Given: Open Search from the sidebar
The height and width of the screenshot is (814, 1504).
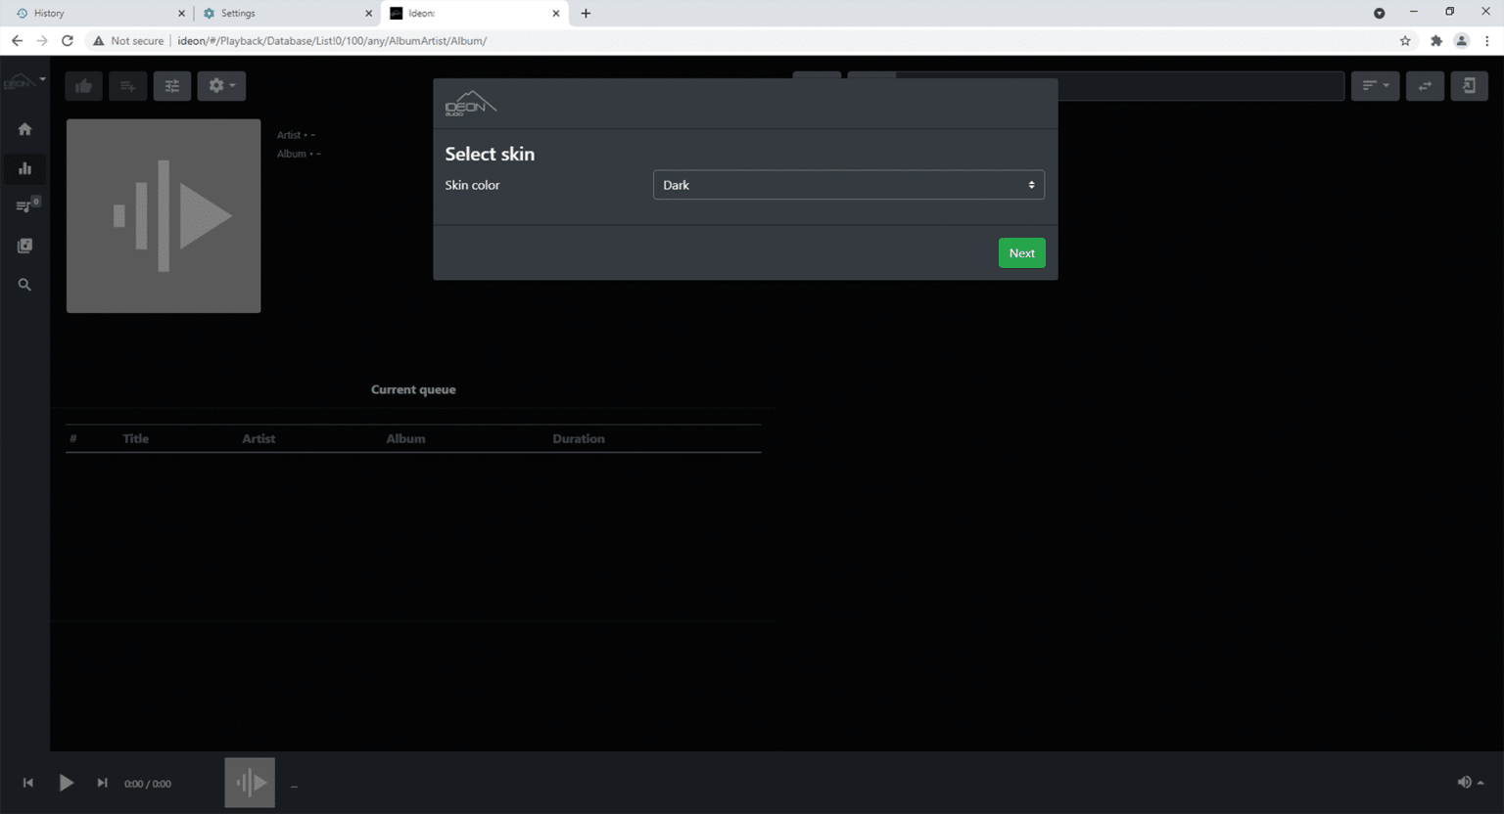Looking at the screenshot, I should click(24, 285).
